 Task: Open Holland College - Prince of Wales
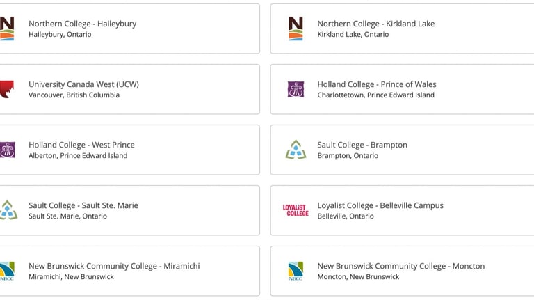click(377, 84)
